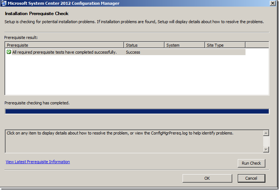279x190 pixels.
Task: Click the details box scrollbar track
Action: tap(266, 141)
